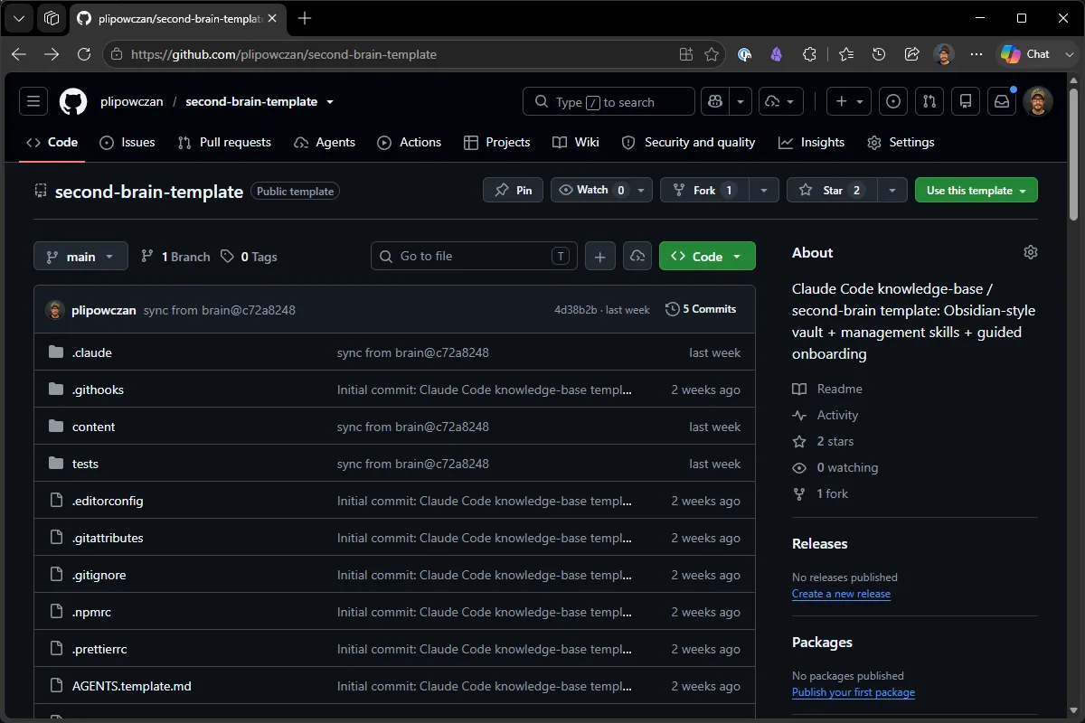
Task: Open the browser favorites list icon
Action: (x=846, y=54)
